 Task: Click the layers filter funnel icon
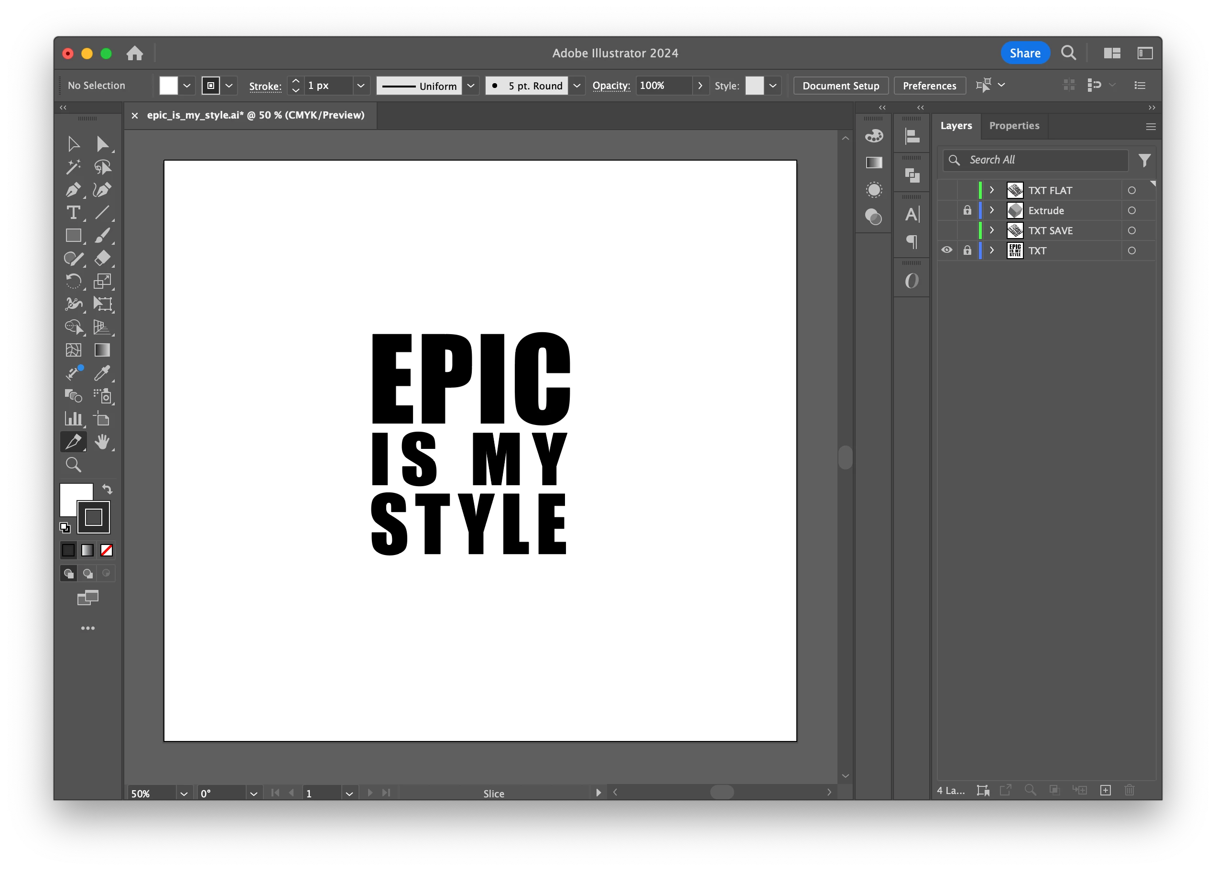(1144, 160)
